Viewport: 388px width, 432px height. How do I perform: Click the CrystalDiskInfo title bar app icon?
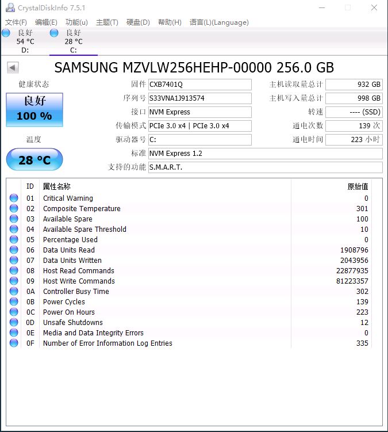[x=10, y=7]
